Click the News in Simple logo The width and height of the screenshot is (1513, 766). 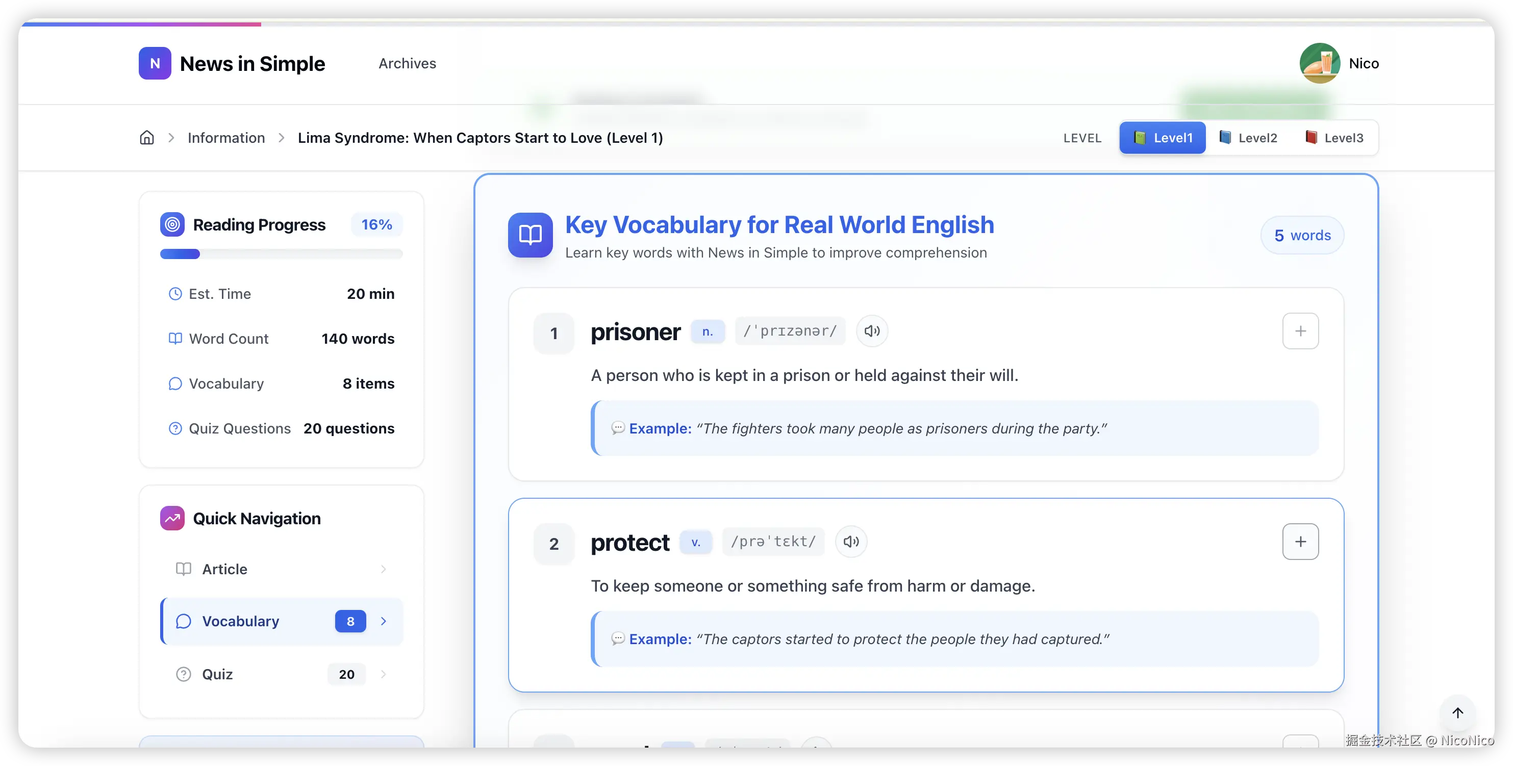[x=155, y=63]
